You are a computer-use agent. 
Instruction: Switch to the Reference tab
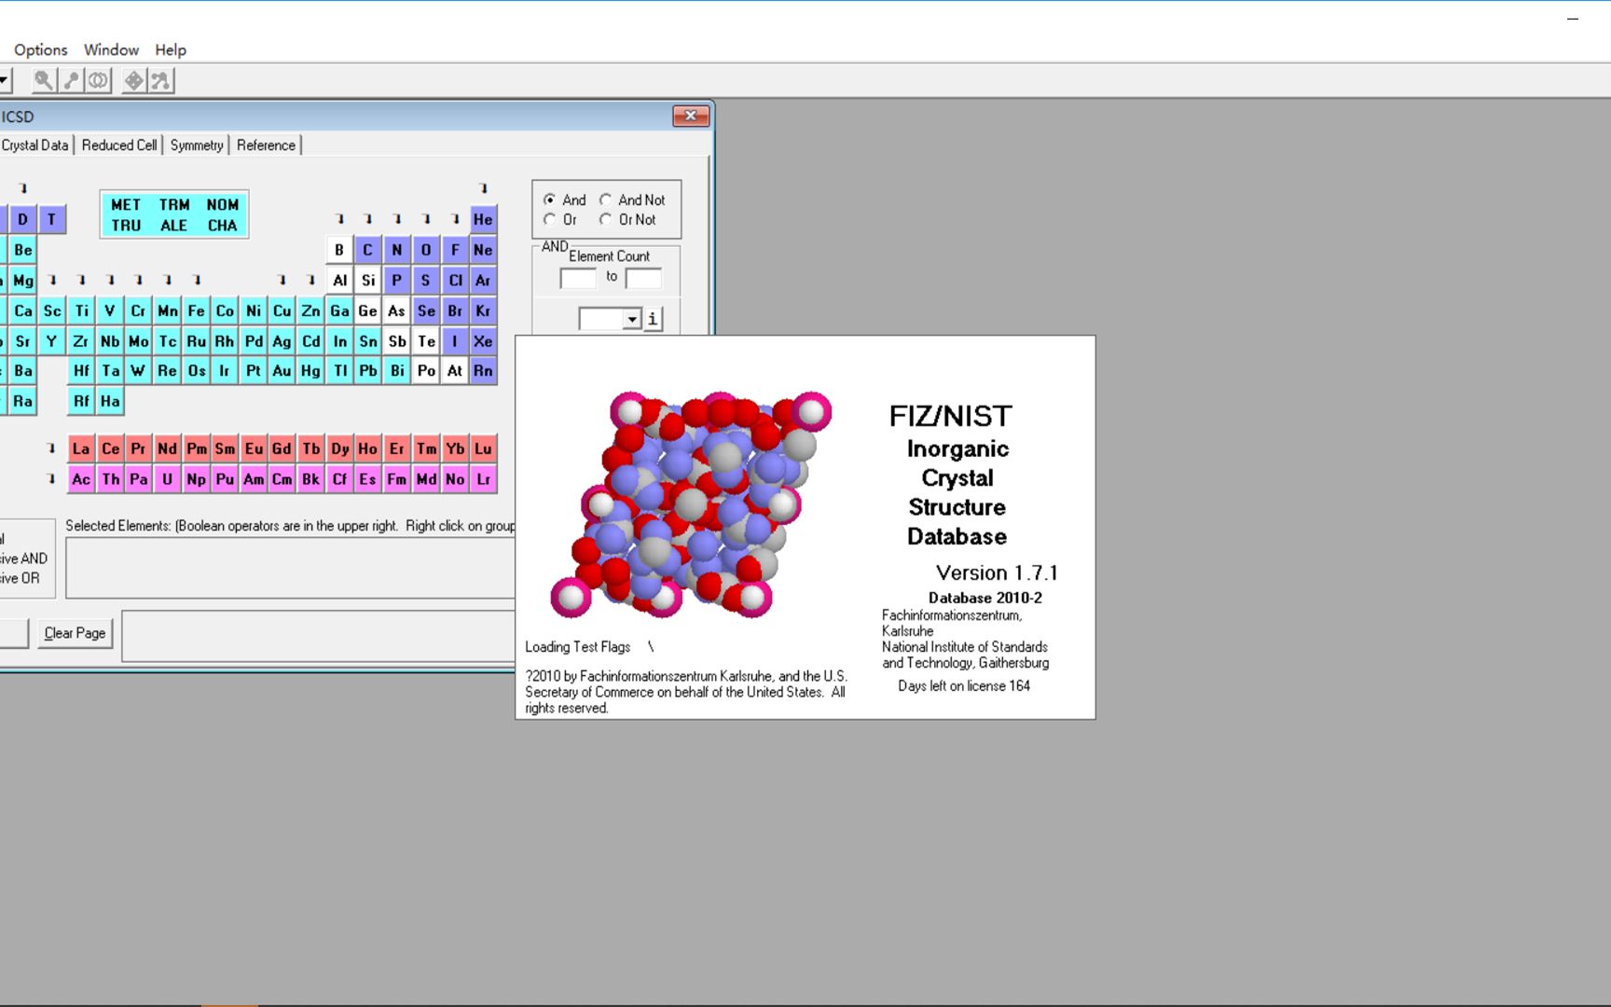266,145
